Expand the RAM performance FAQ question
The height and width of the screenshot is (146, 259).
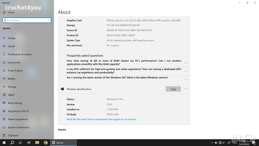(x=186, y=63)
